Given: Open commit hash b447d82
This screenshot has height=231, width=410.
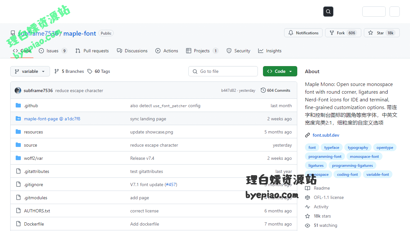Looking at the screenshot, I should (228, 90).
